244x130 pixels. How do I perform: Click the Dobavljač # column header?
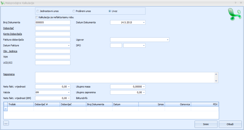point(47,104)
